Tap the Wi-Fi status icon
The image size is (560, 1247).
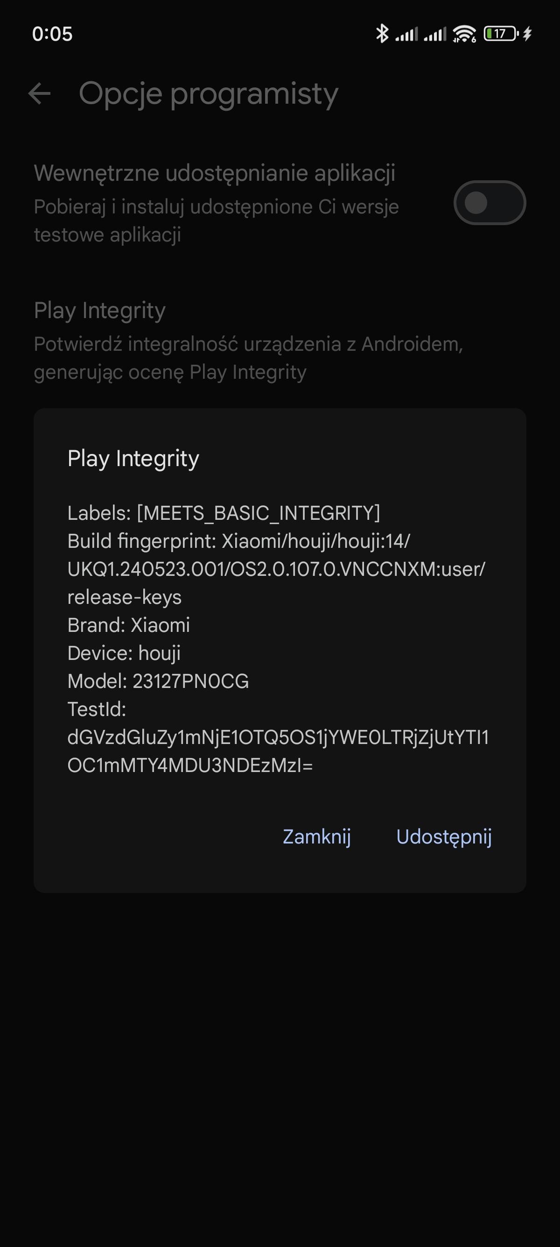(464, 34)
